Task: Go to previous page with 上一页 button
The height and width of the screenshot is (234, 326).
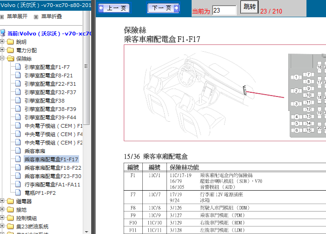Action: [x=114, y=8]
